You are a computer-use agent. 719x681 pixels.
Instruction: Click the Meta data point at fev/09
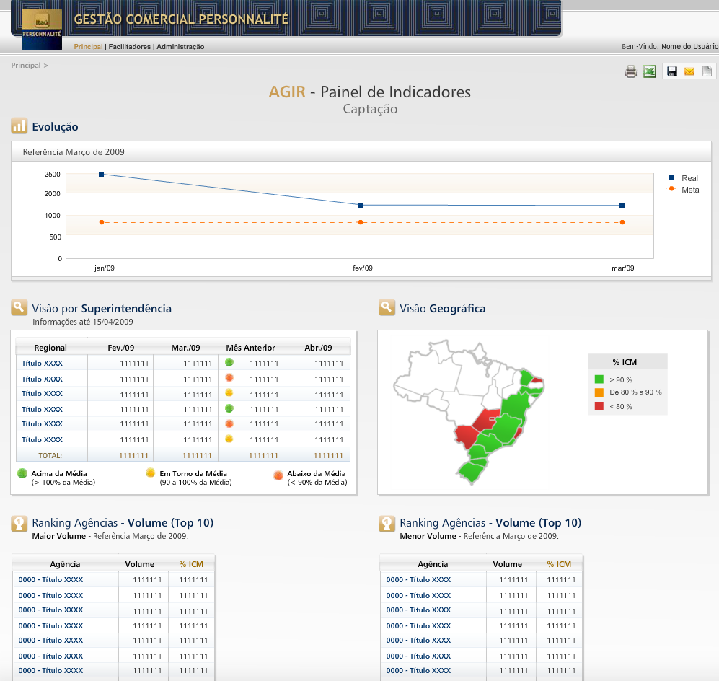tap(361, 222)
